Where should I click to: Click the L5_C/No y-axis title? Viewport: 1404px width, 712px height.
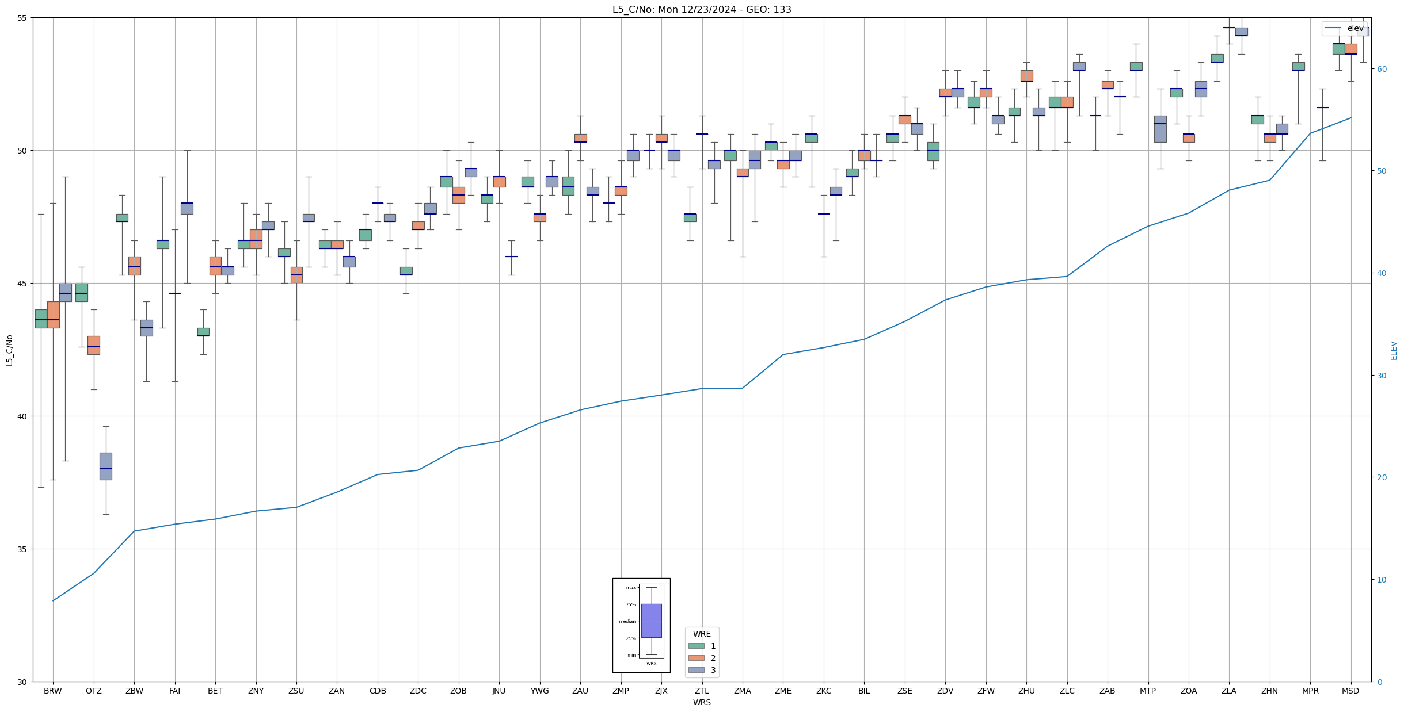[9, 350]
